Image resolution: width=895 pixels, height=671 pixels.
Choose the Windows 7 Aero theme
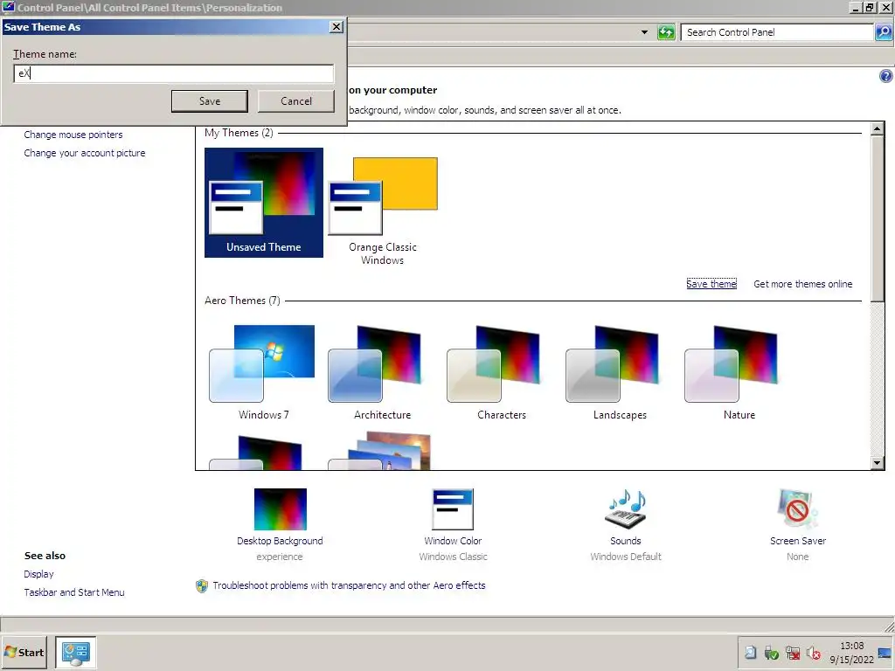point(263,373)
